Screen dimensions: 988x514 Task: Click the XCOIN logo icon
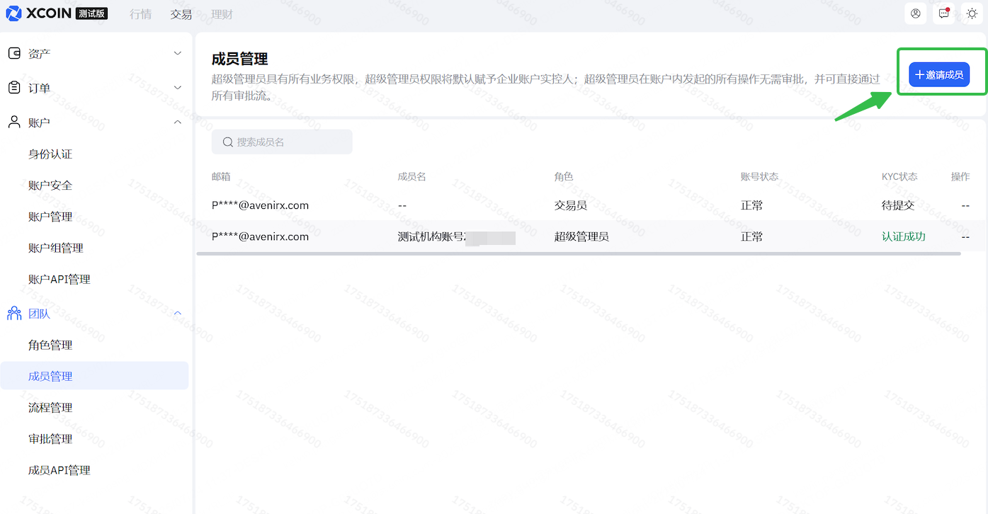tap(14, 13)
